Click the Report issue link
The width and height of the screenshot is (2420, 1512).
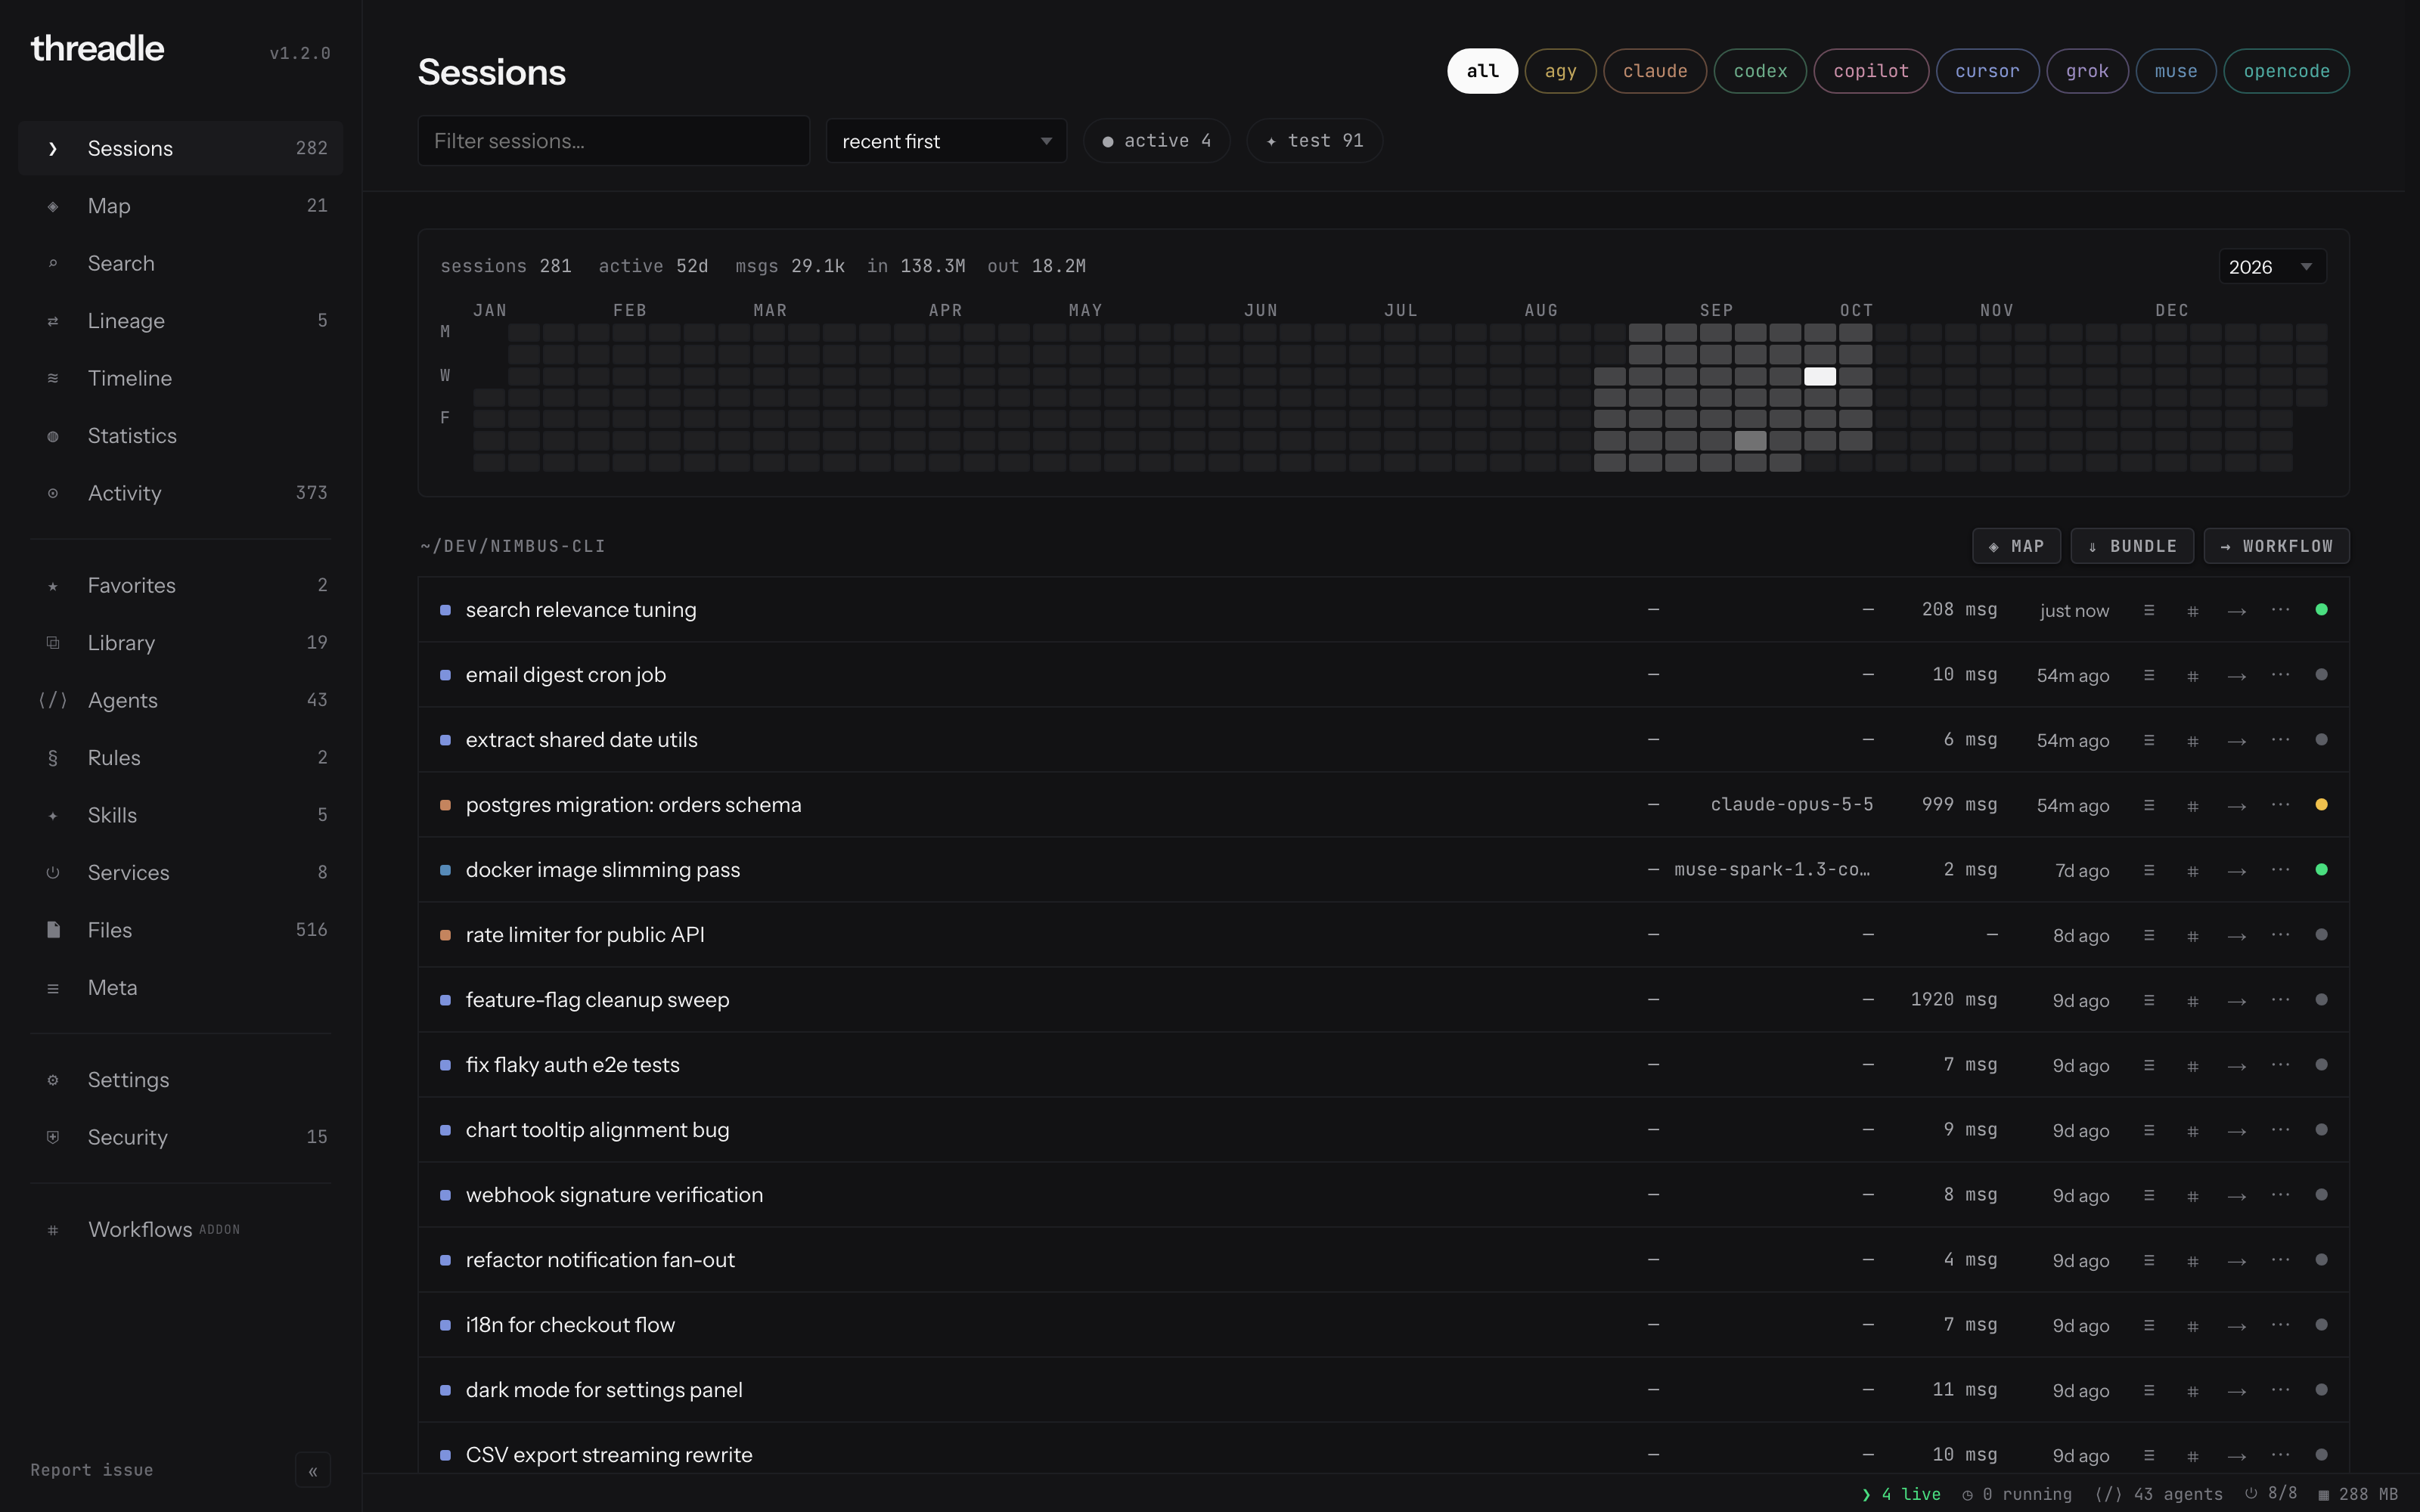pos(92,1470)
